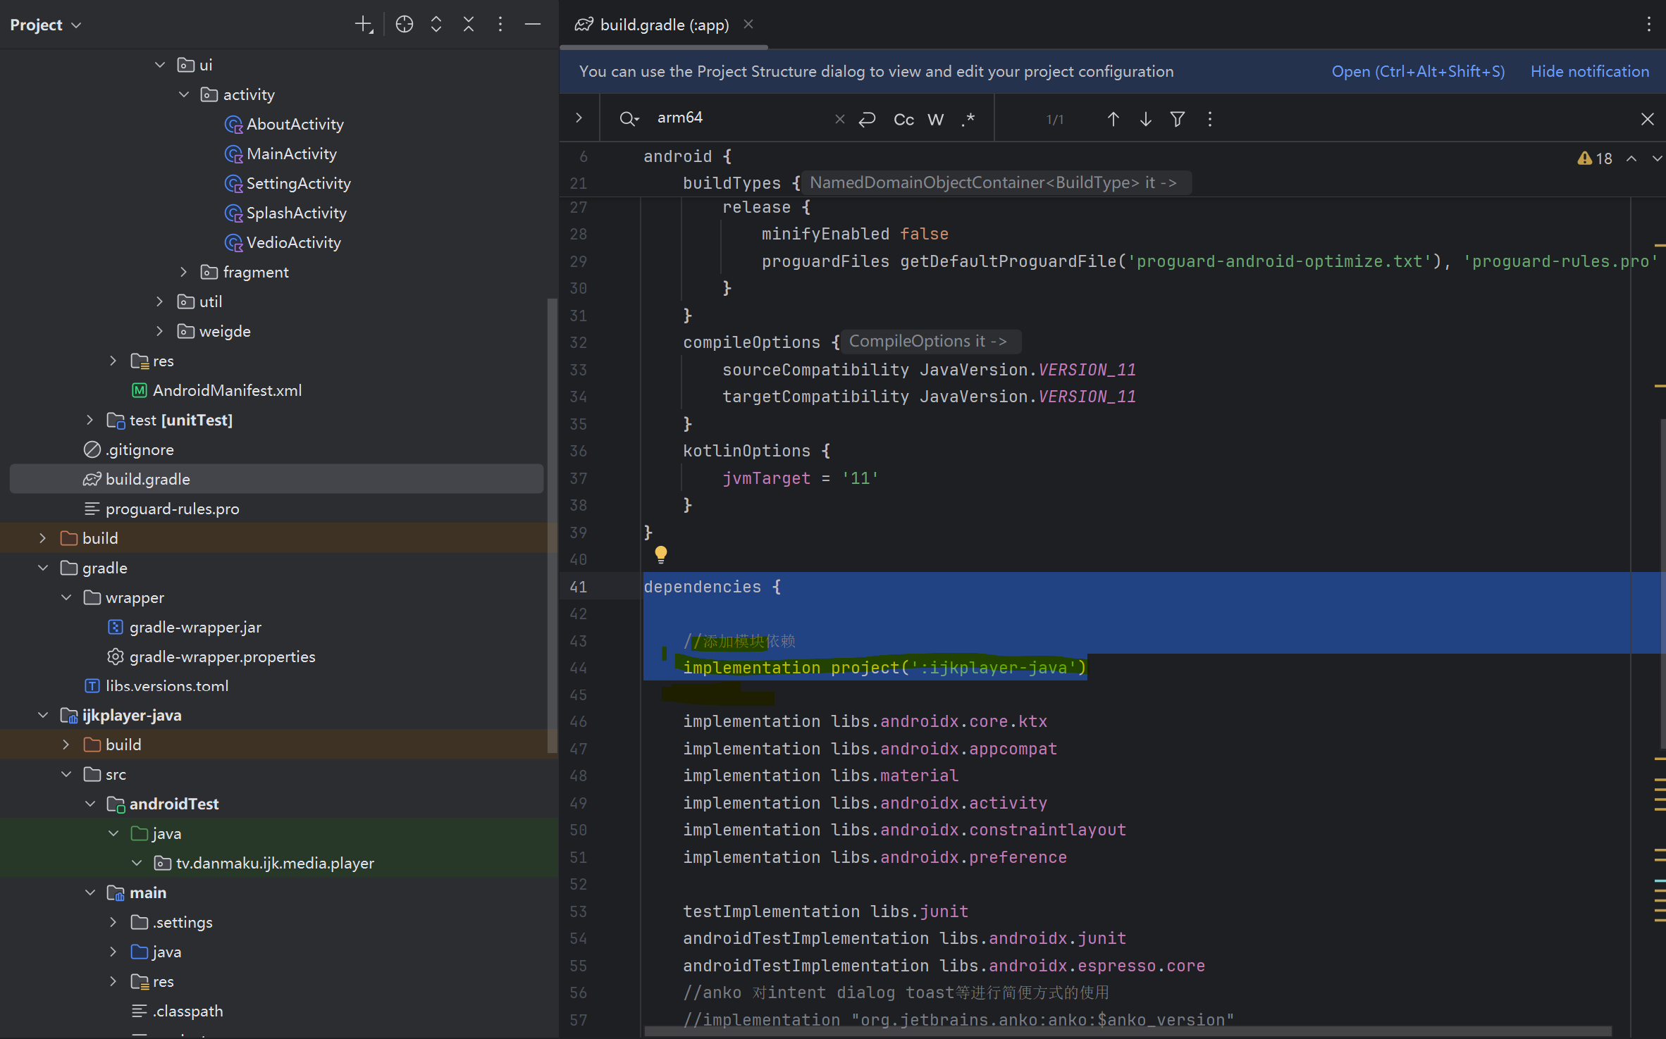Select the build.gradle (:app) editor tab

(x=663, y=25)
